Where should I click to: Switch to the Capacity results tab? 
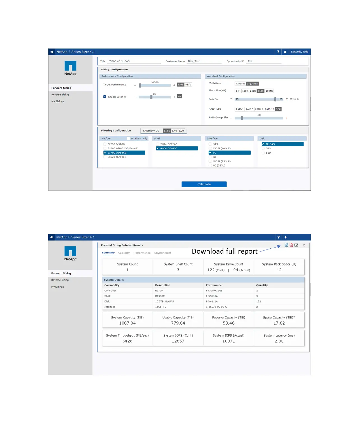(124, 253)
